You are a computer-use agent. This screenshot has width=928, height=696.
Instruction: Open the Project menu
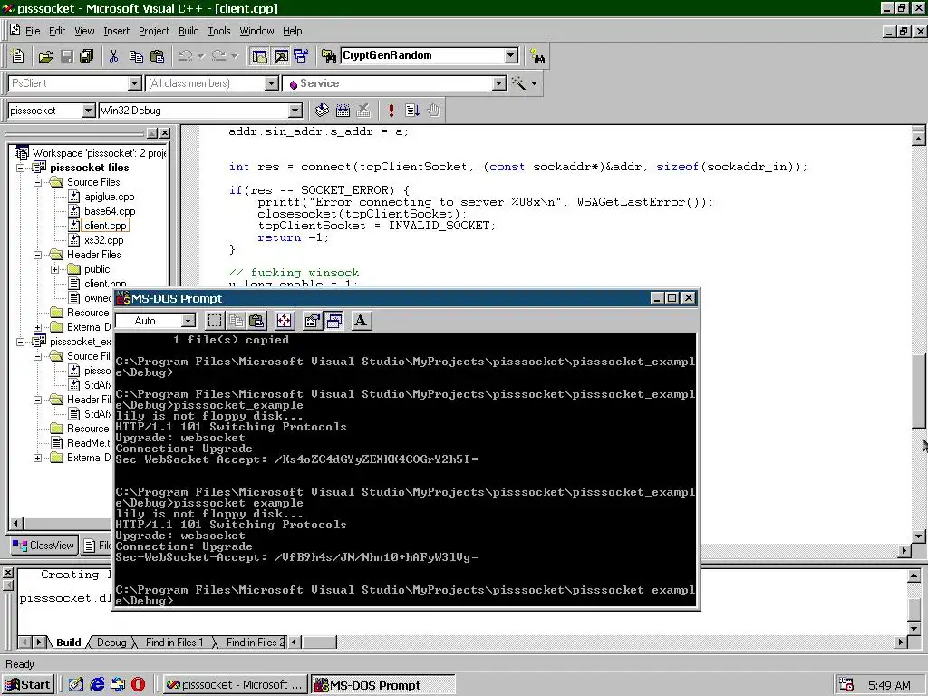pyautogui.click(x=154, y=31)
